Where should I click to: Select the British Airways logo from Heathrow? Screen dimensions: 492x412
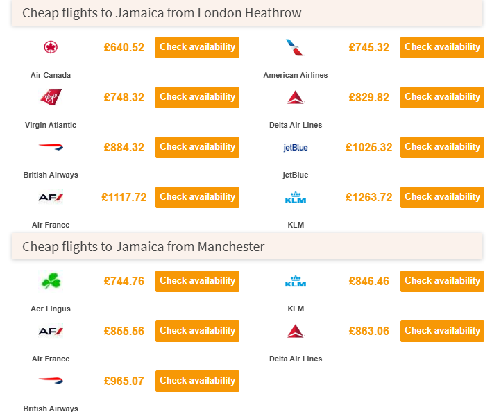[x=51, y=147]
